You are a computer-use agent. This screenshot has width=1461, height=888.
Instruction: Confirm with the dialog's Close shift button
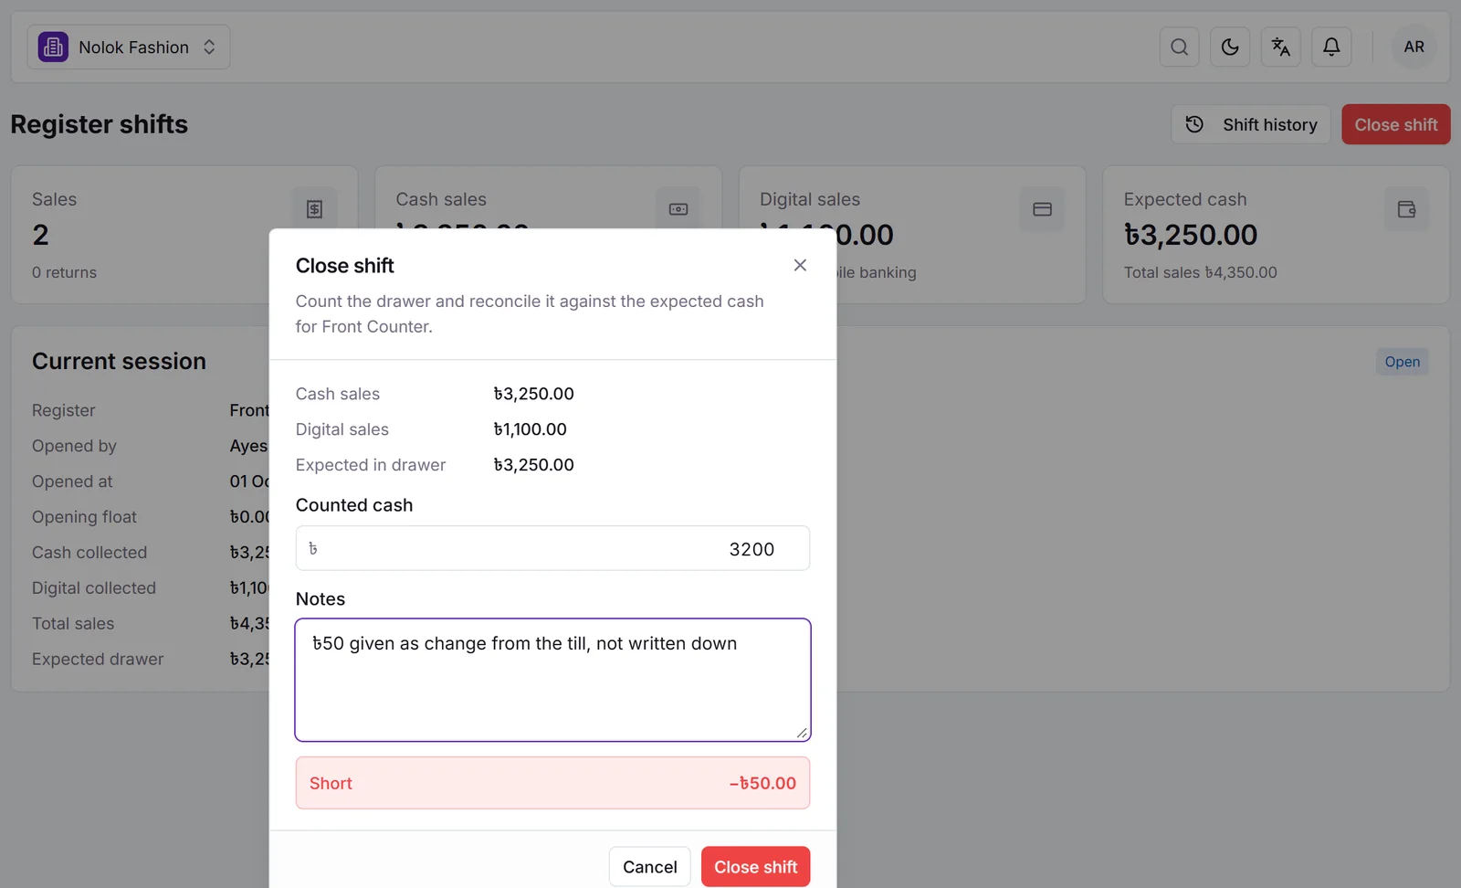(x=755, y=866)
